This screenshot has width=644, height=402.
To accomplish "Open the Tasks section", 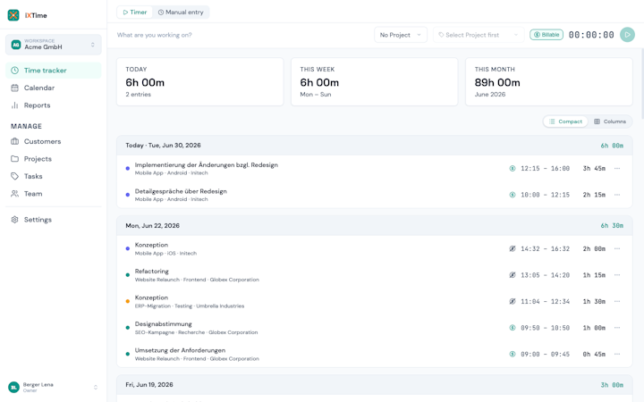I will tap(54, 176).
